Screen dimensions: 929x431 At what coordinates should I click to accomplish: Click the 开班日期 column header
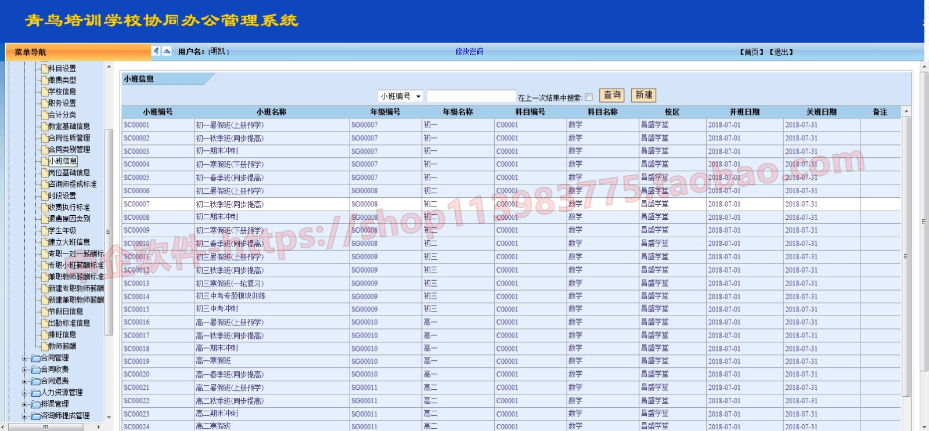pyautogui.click(x=744, y=112)
